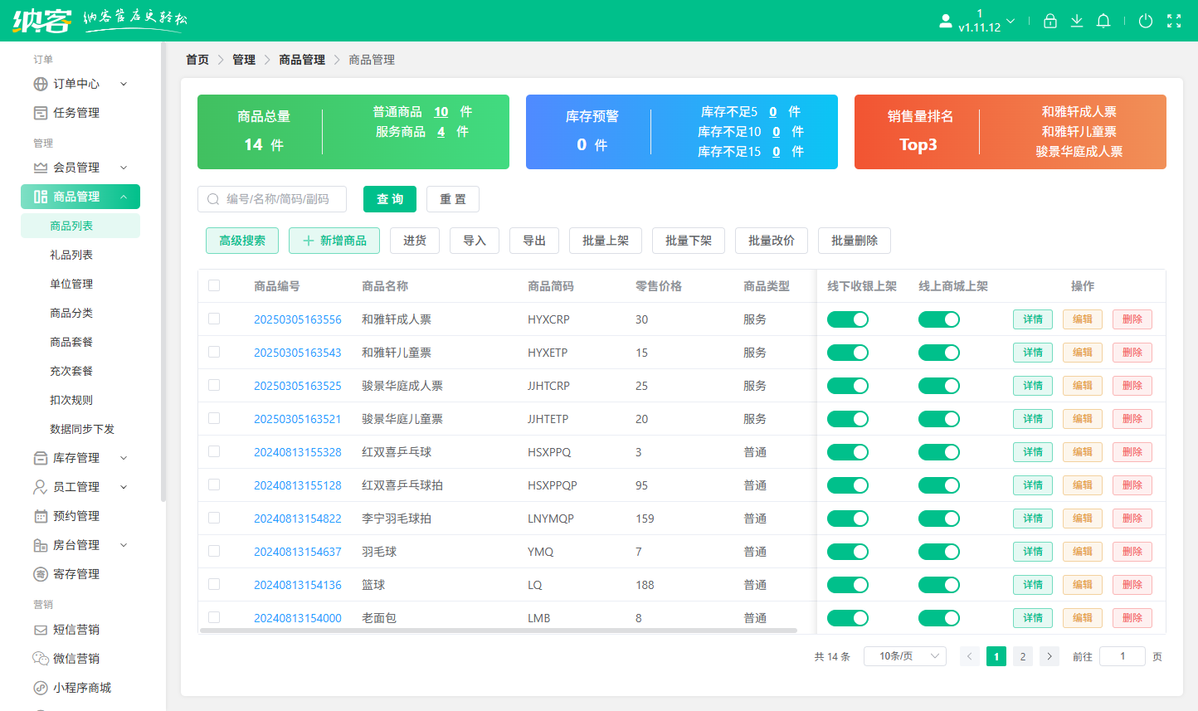Click the download icon in top bar
Screen dimensions: 1198x711
1077,21
